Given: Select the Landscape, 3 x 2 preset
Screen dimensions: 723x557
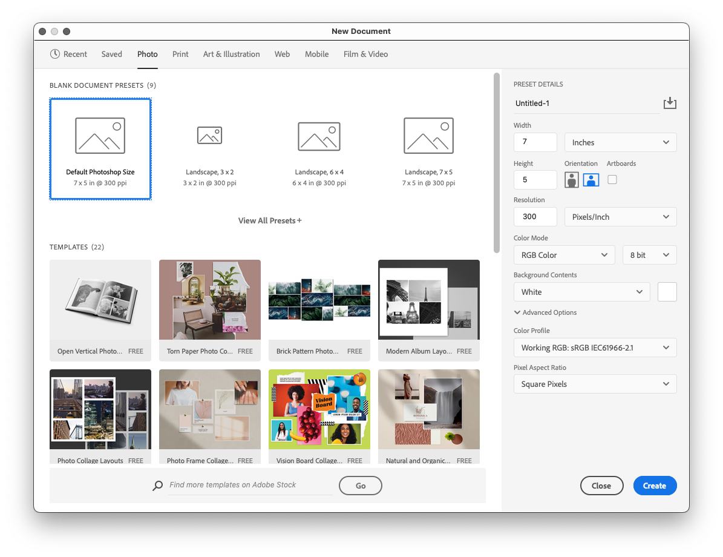Looking at the screenshot, I should [209, 149].
